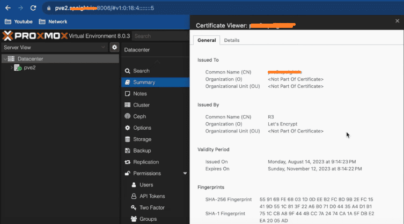Click the pve2 node icon
This screenshot has width=404, height=224.
[x=18, y=68]
